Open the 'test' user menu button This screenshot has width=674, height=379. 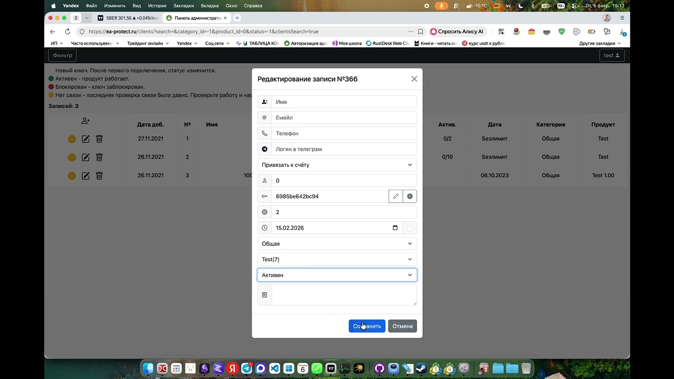pyautogui.click(x=611, y=55)
